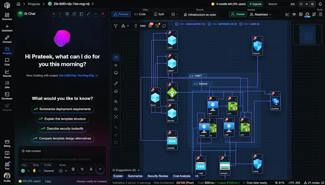325x185 pixels.
Task: Select the Explain suggestion tab
Action: [118, 176]
